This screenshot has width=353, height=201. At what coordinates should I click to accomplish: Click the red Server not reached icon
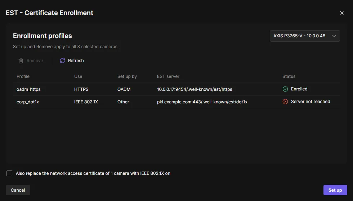click(x=285, y=102)
